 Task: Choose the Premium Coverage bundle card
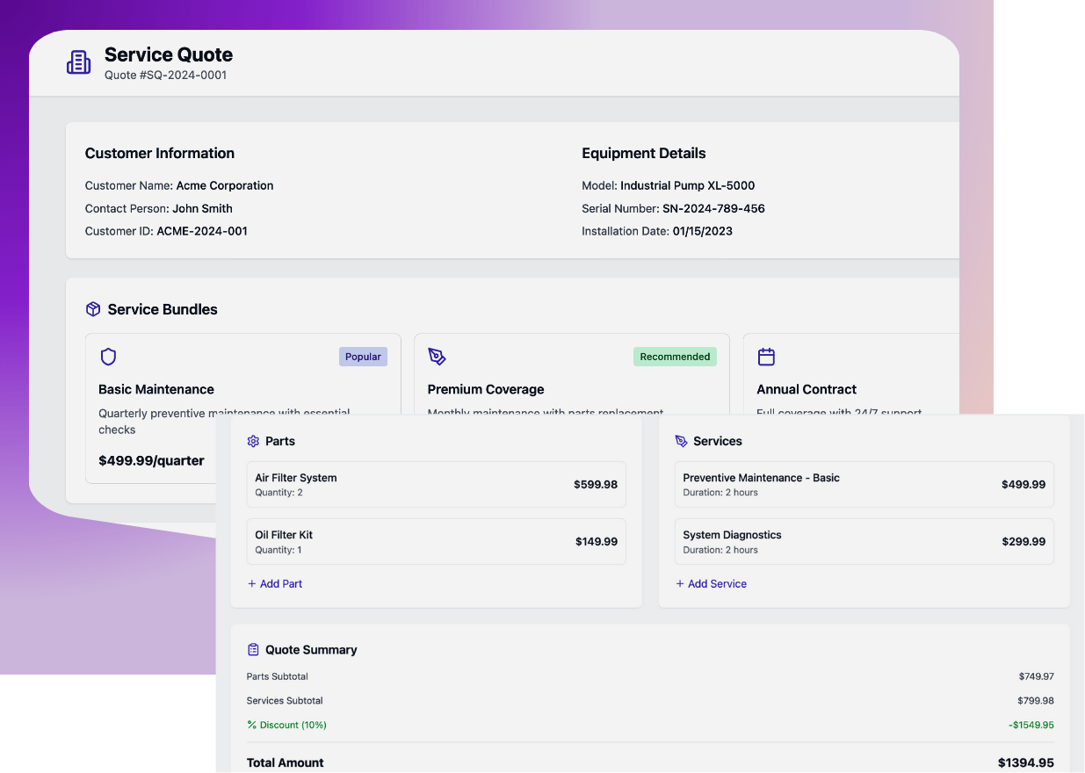[572, 374]
